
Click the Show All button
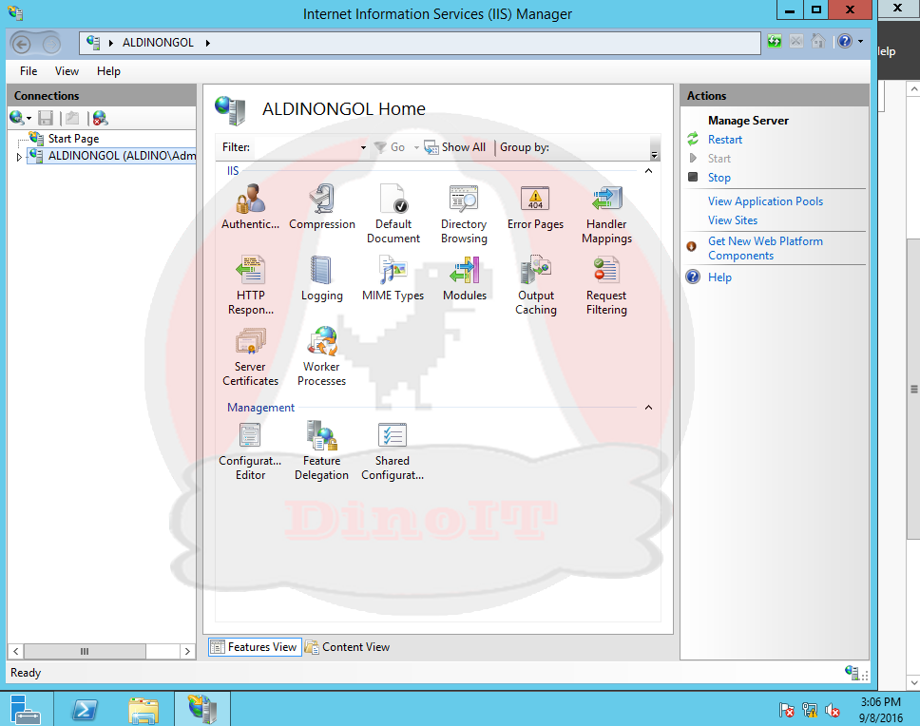(455, 147)
